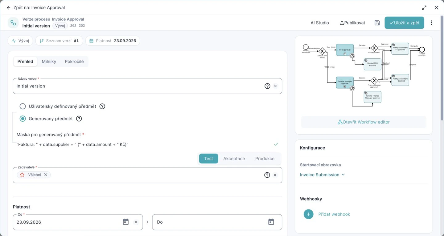Image resolution: width=444 pixels, height=236 pixels.
Task: Clear the Od date value
Action: [136, 222]
